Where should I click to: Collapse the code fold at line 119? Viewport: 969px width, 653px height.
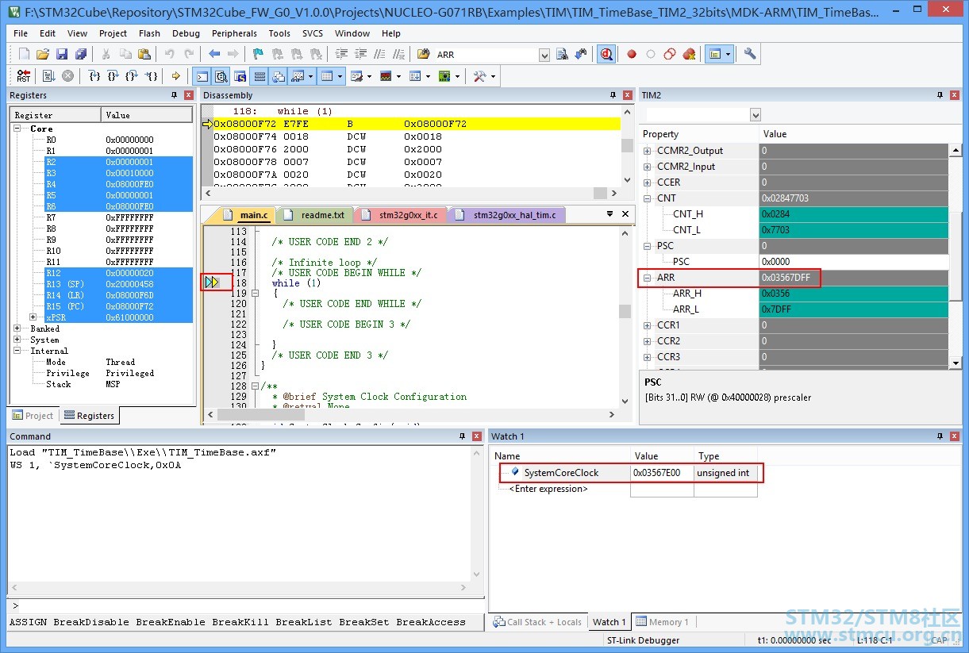pos(255,294)
